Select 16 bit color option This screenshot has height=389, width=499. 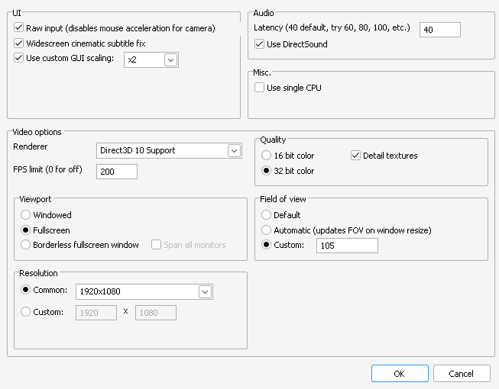pyautogui.click(x=267, y=156)
